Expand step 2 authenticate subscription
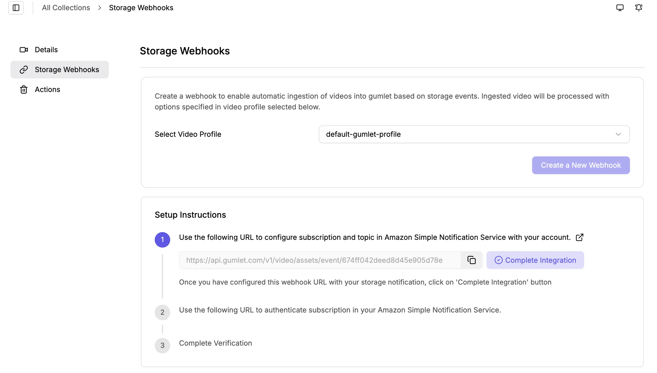Viewport: 657px width, 373px height. click(340, 310)
